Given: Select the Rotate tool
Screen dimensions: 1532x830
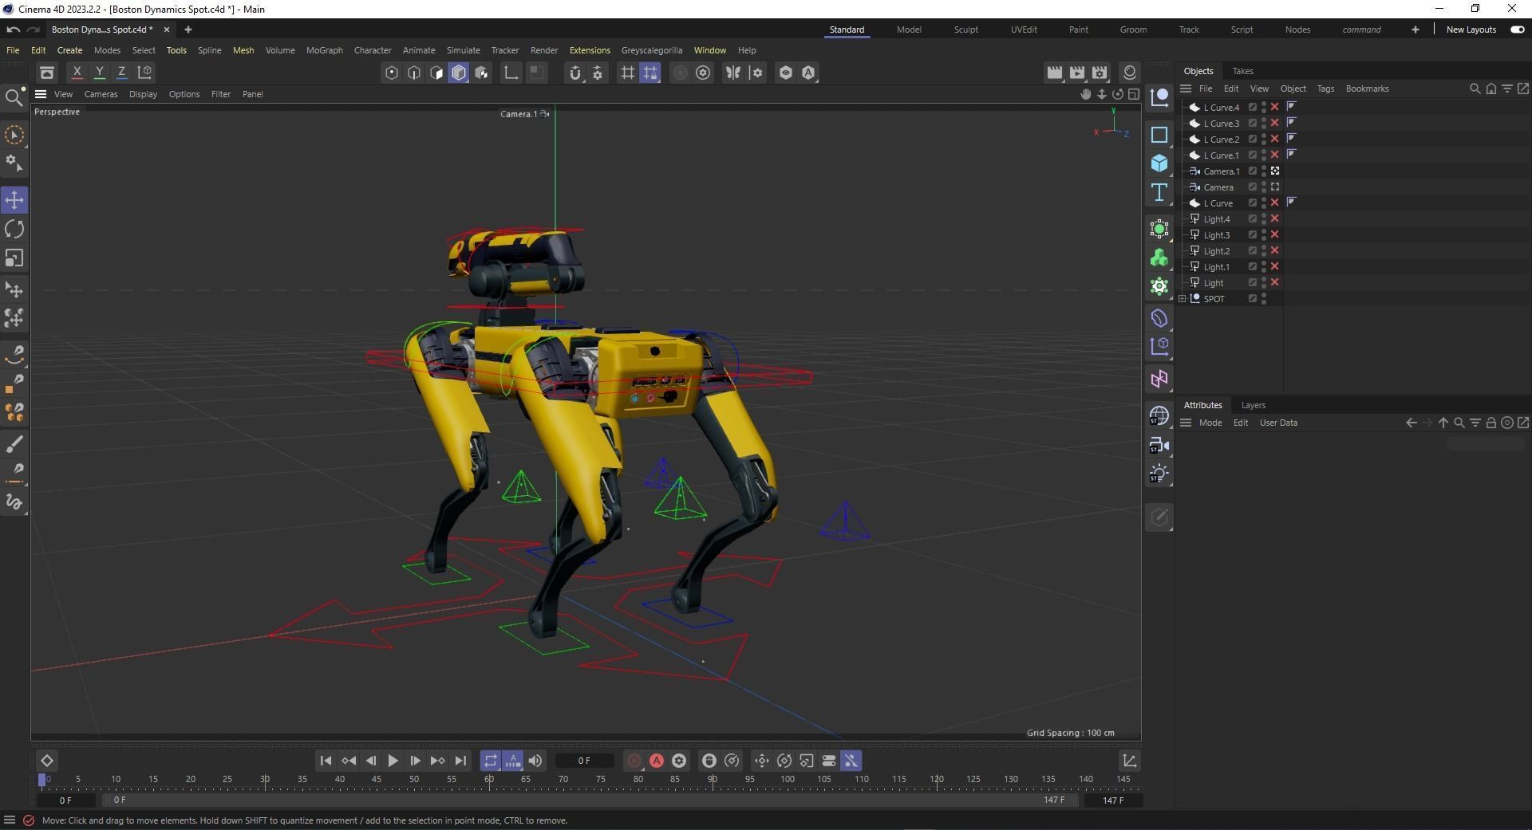Looking at the screenshot, I should coord(14,229).
